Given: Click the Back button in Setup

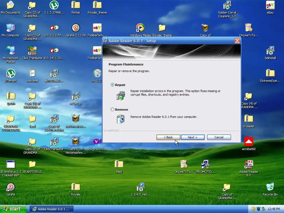Looking at the screenshot, I should (x=168, y=137).
